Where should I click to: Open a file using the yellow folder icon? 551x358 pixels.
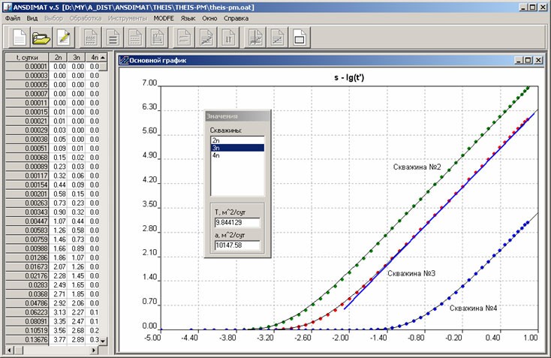pos(41,35)
